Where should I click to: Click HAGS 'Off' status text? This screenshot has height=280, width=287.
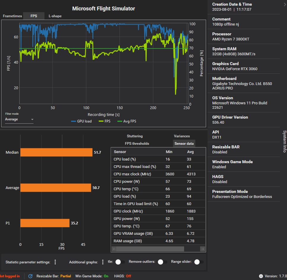128,276
